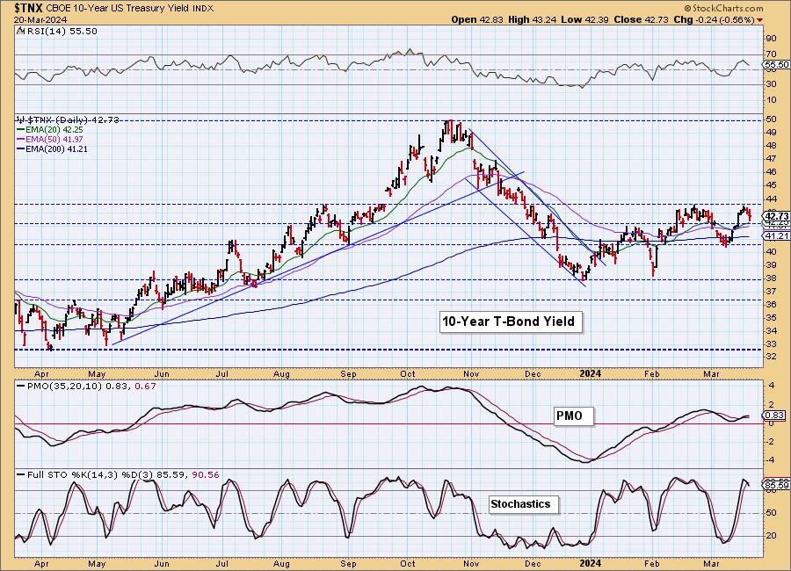Image resolution: width=791 pixels, height=571 pixels.
Task: Click the 42.73 last-price tag on right axis
Action: tap(777, 215)
